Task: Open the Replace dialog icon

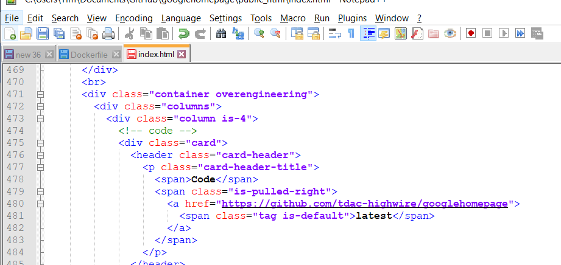Action: click(x=238, y=33)
